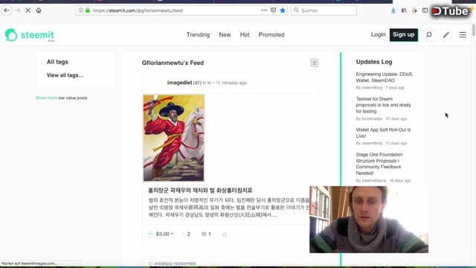Click the Login link
The image size is (476, 268).
coord(378,35)
